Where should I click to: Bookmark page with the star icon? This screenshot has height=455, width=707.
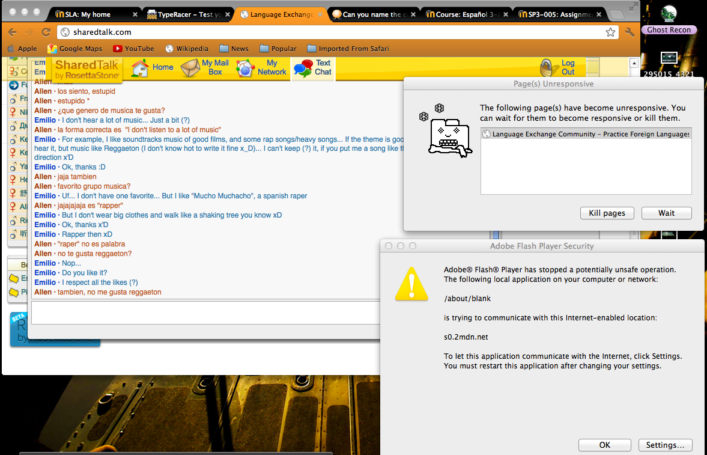tap(610, 32)
